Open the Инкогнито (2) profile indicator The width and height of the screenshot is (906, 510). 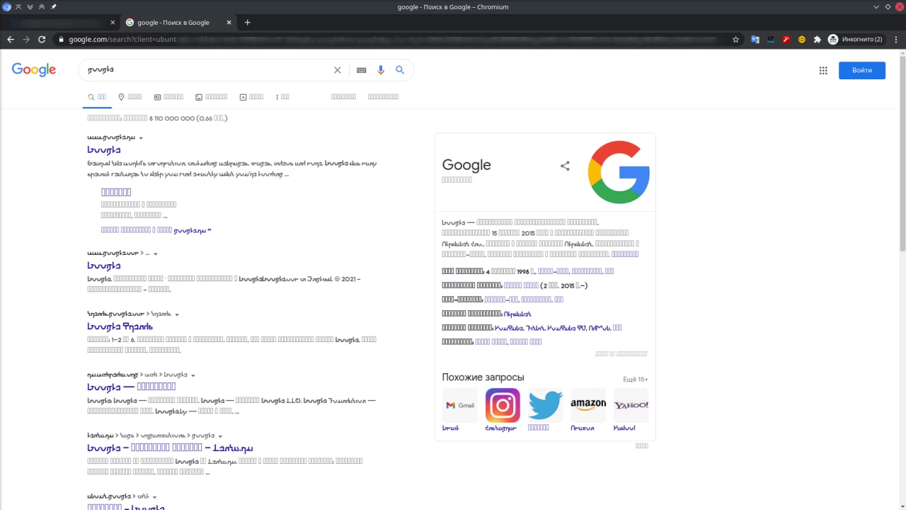pos(856,40)
